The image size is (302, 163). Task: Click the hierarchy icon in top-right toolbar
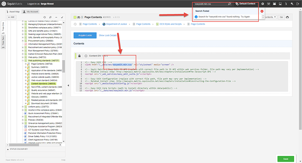[286, 4]
